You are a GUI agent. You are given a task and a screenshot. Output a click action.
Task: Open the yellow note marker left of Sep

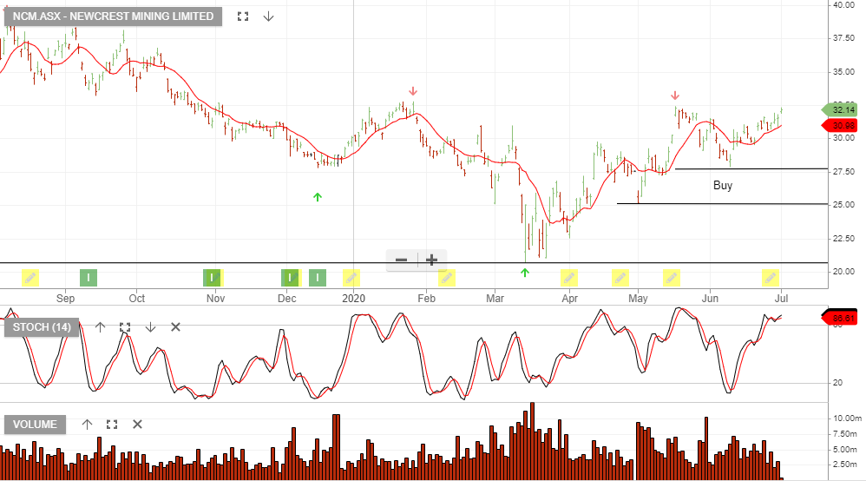30,278
